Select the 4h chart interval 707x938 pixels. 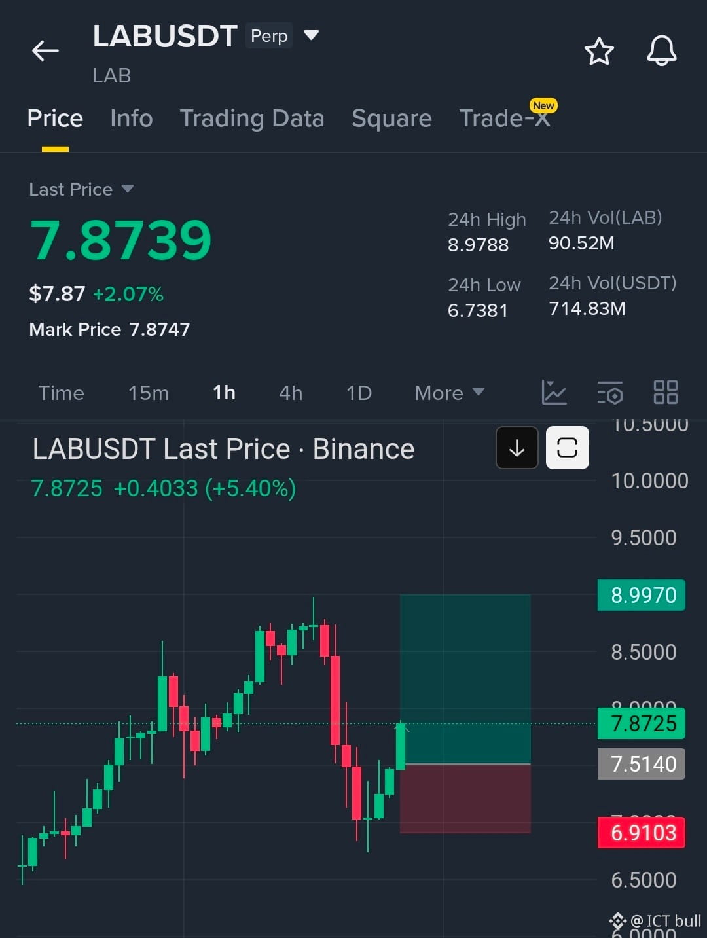click(291, 393)
